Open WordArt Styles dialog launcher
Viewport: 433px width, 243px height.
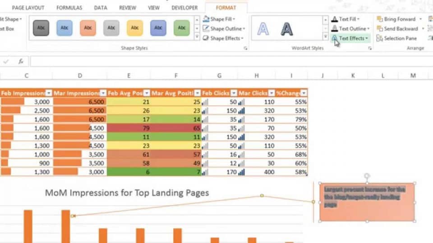(x=370, y=48)
